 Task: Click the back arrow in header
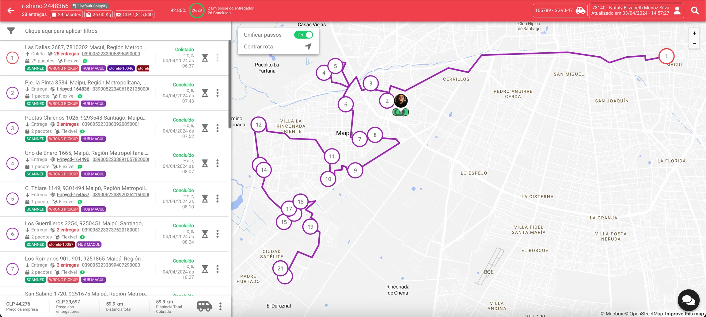(x=11, y=11)
